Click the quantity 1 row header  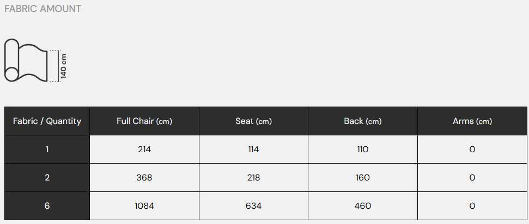pyautogui.click(x=47, y=150)
